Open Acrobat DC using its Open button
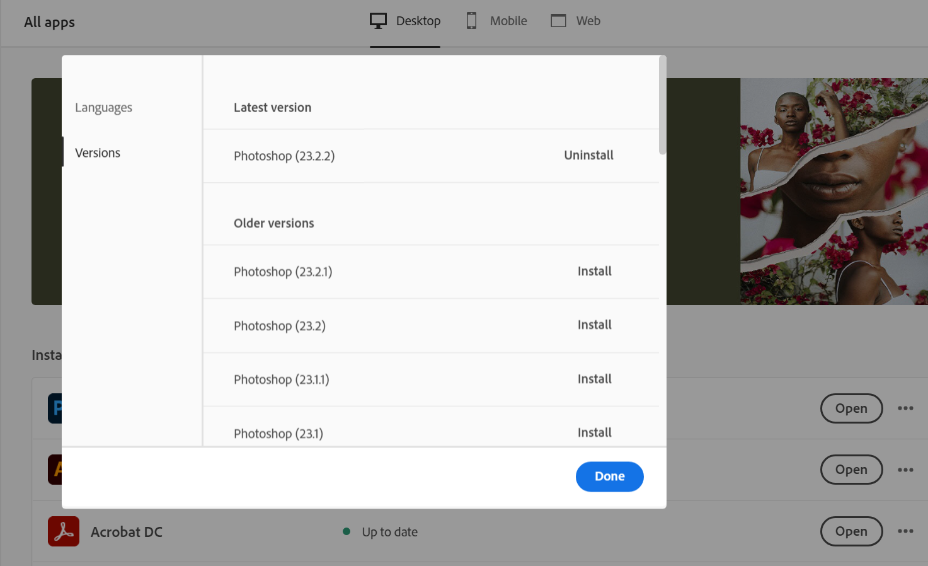Screen dimensions: 928x566 851,531
